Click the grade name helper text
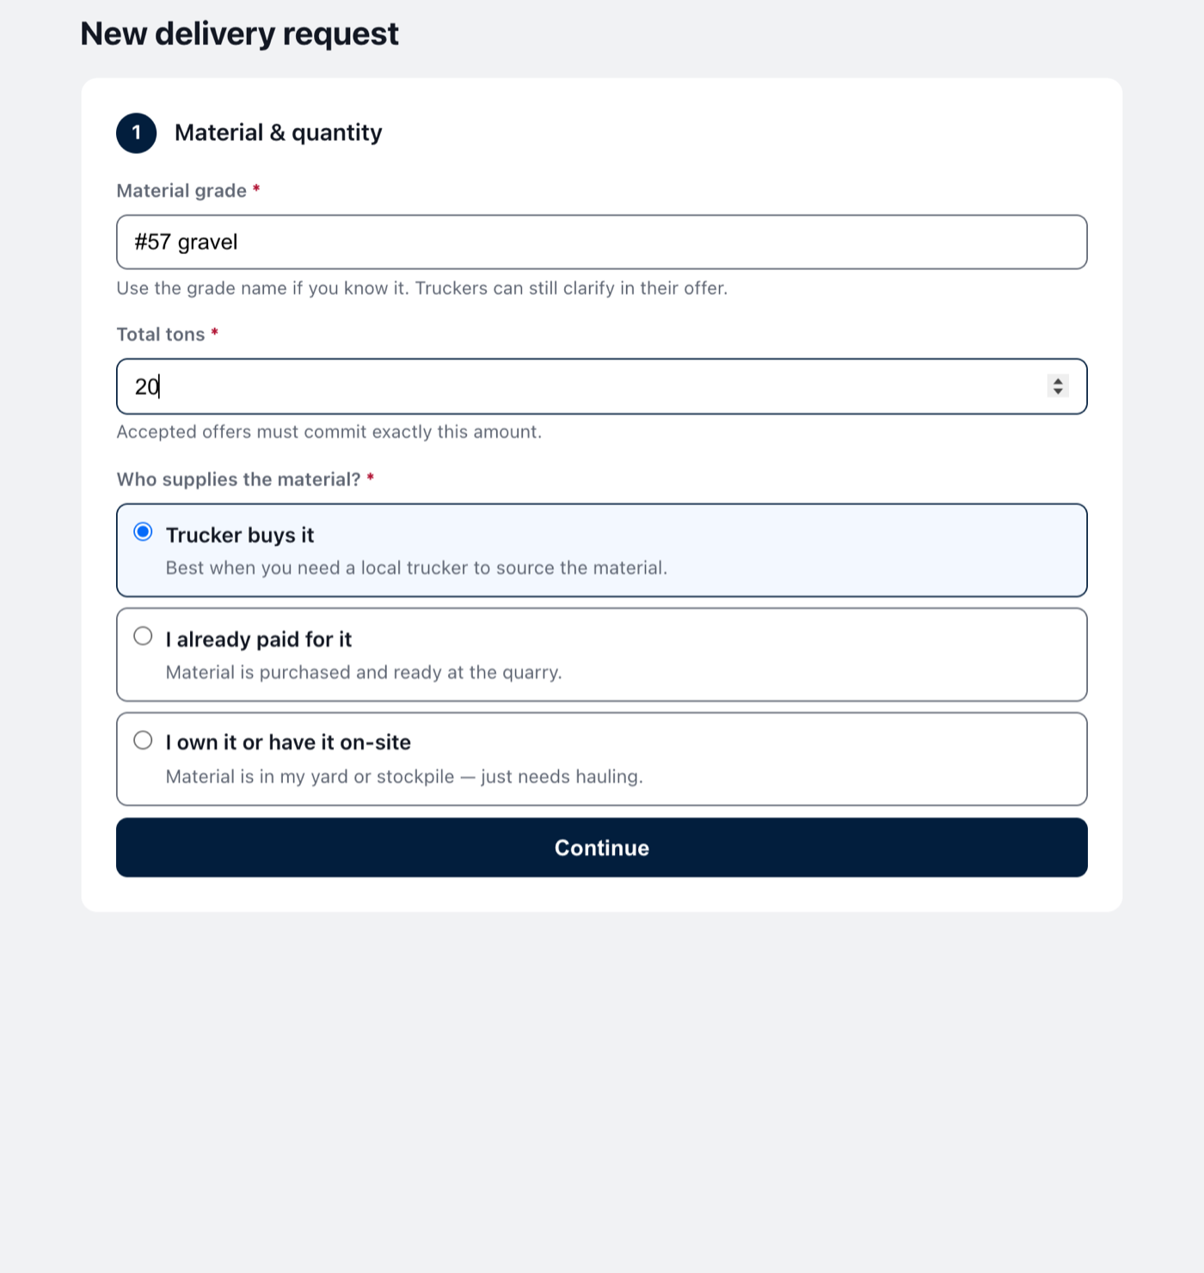The width and height of the screenshot is (1204, 1273). [422, 288]
